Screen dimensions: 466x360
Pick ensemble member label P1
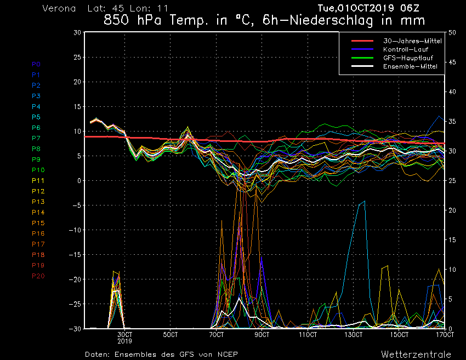coord(36,75)
